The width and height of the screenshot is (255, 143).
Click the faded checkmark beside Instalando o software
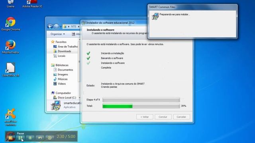pos(88,63)
